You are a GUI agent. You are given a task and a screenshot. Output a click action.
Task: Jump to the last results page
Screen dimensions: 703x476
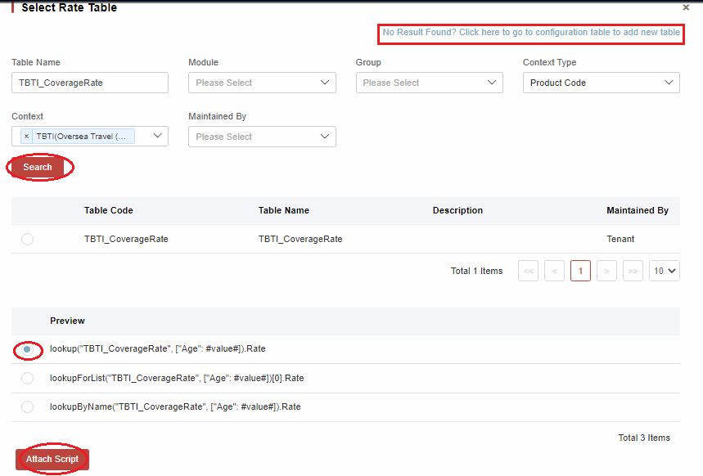coord(633,271)
